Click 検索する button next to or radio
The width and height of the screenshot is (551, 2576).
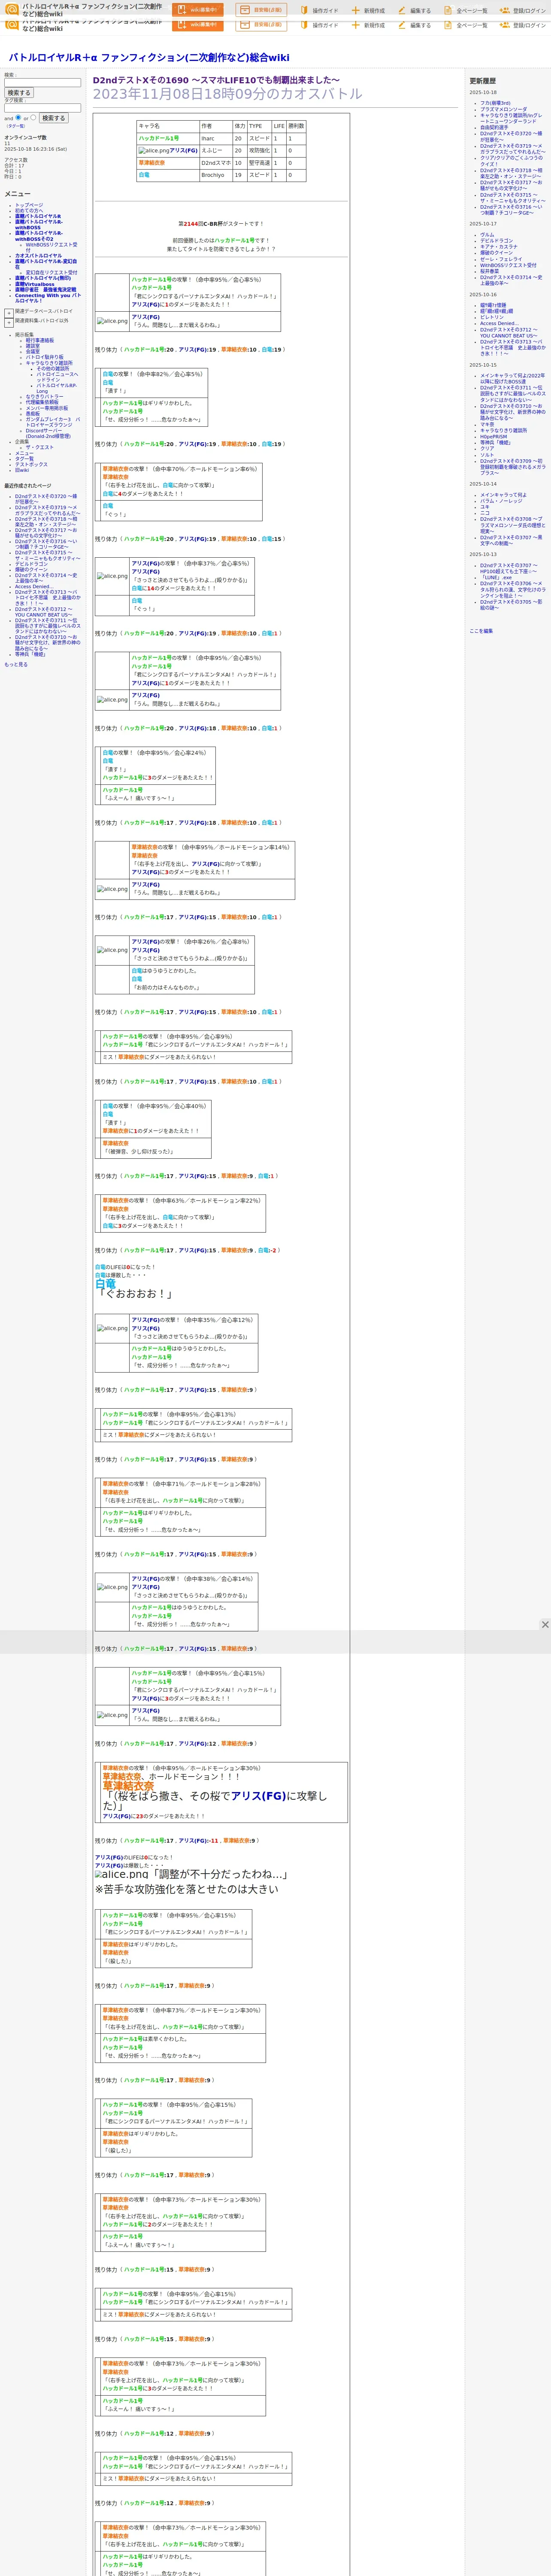pos(53,118)
